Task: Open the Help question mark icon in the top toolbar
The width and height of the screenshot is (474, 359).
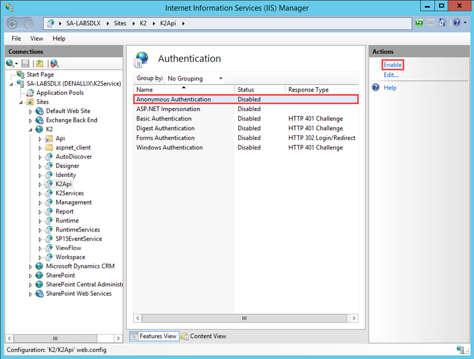Action: [457, 23]
